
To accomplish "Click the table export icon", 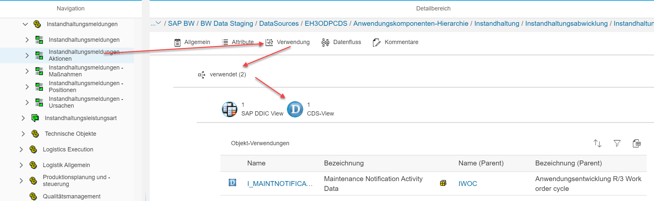I will click(x=637, y=143).
